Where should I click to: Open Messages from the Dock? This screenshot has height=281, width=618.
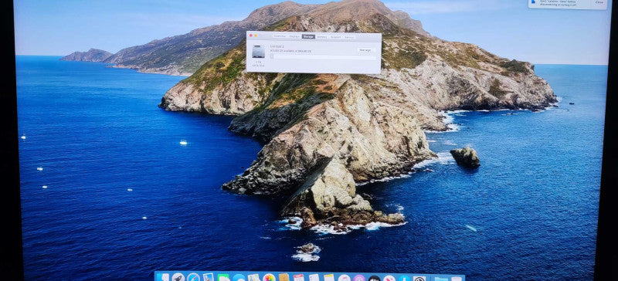click(x=239, y=278)
